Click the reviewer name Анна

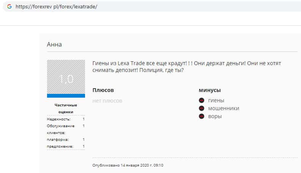(54, 44)
